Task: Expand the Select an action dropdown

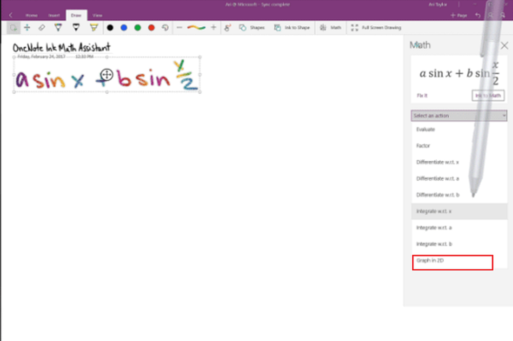Action: pyautogui.click(x=459, y=116)
